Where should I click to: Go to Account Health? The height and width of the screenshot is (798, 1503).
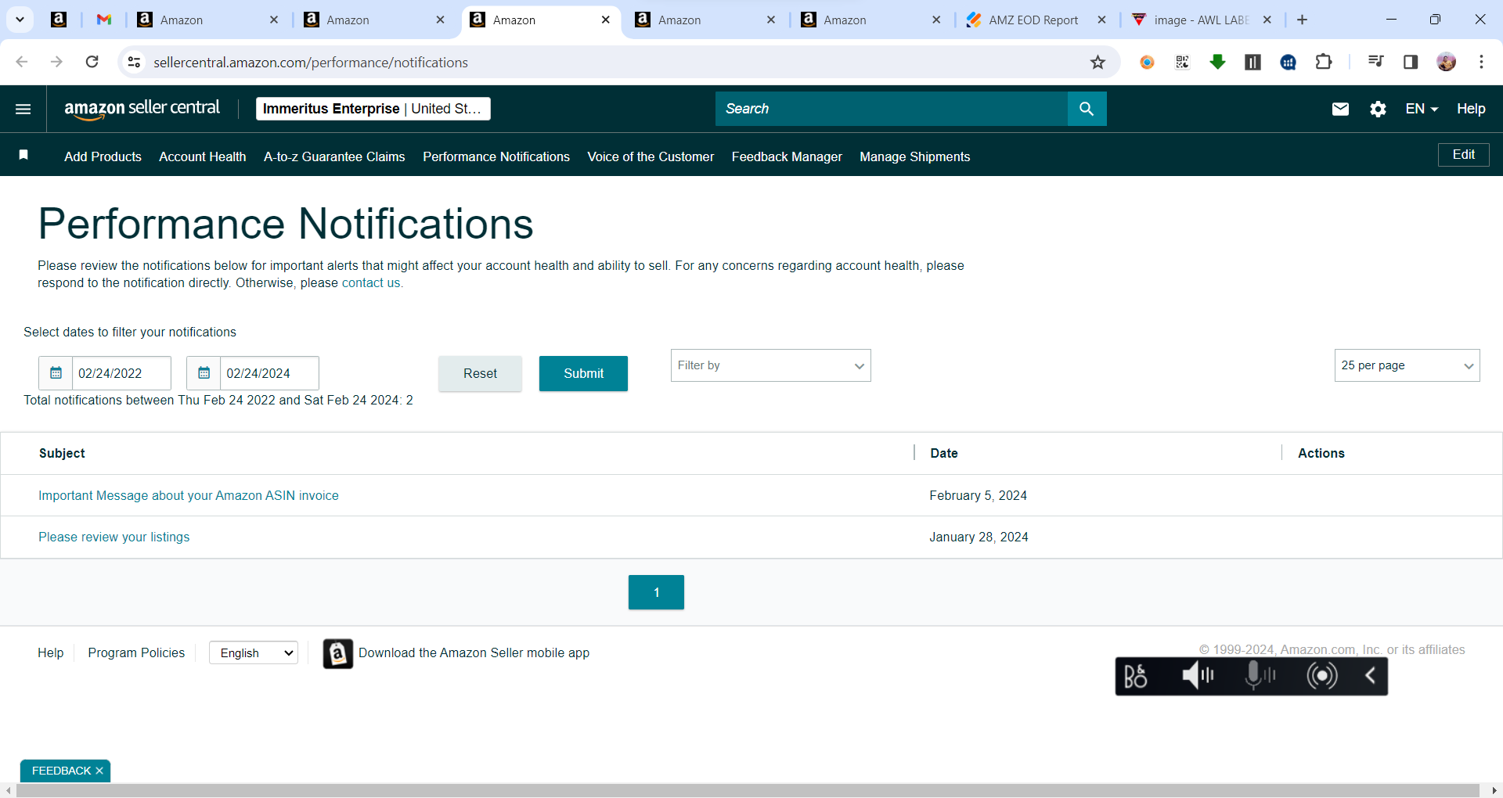[x=202, y=156]
